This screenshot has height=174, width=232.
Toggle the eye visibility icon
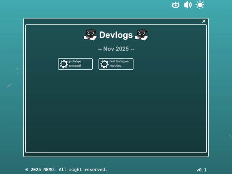coord(175,5)
